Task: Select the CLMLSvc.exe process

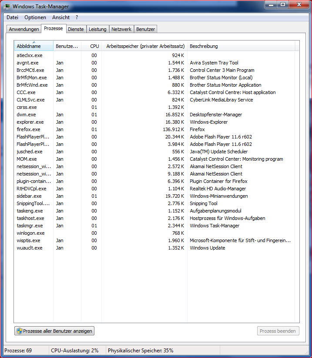Action: pyautogui.click(x=154, y=100)
